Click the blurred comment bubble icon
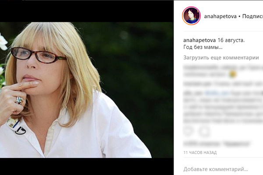 click(x=204, y=132)
